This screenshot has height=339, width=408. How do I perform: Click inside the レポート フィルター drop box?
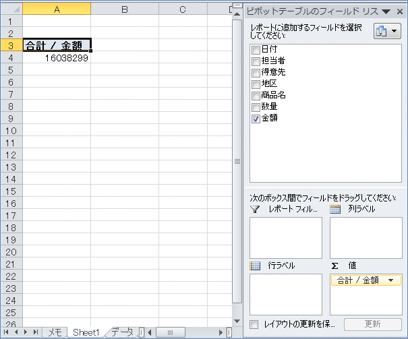286,238
